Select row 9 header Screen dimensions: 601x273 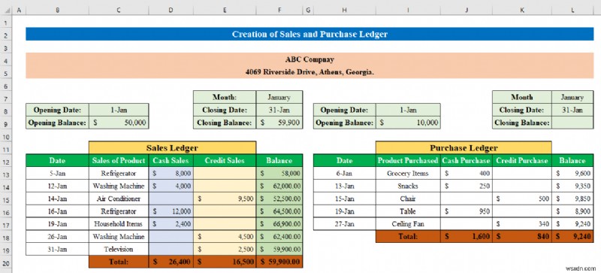click(6, 123)
